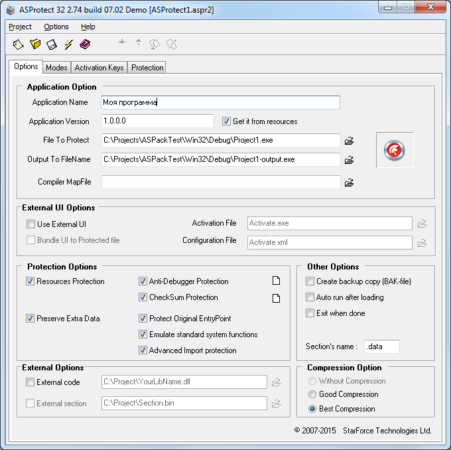Toggle Get it from resources checkbox

tap(226, 121)
